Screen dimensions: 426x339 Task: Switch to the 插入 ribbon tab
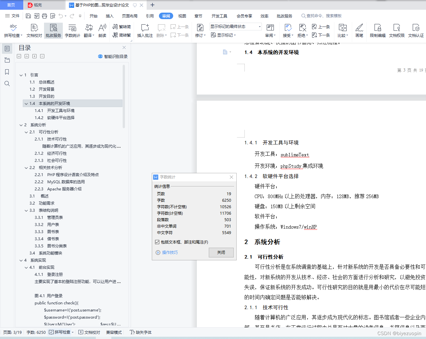(110, 16)
